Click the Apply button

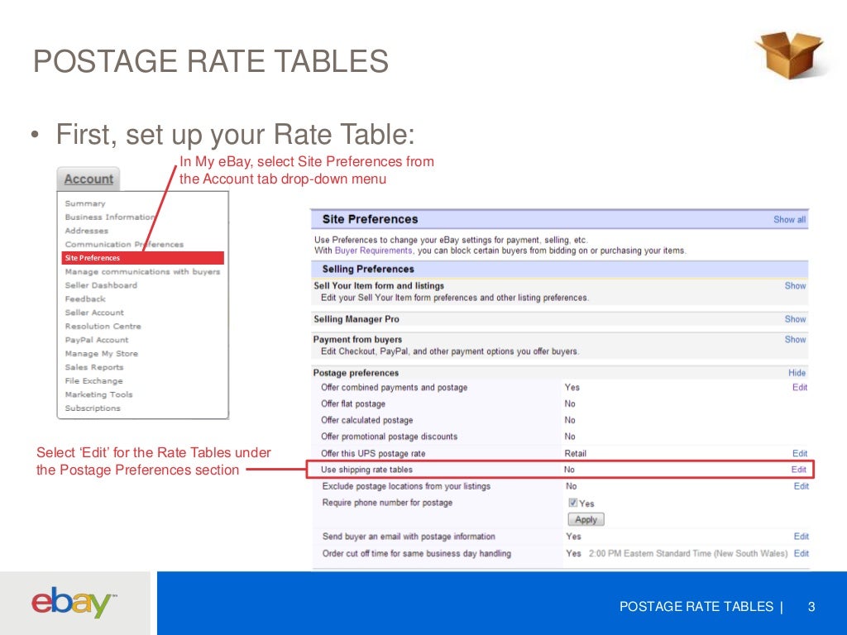(x=586, y=519)
